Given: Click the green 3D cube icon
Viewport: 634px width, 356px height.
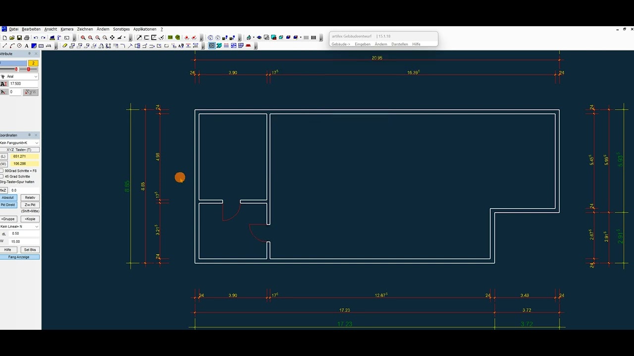Looking at the screenshot, I should point(177,38).
